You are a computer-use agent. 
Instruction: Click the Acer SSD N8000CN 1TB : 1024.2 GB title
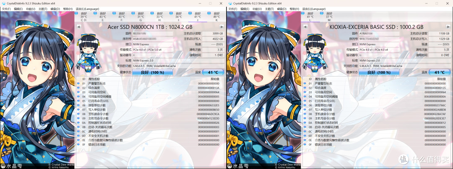150,27
